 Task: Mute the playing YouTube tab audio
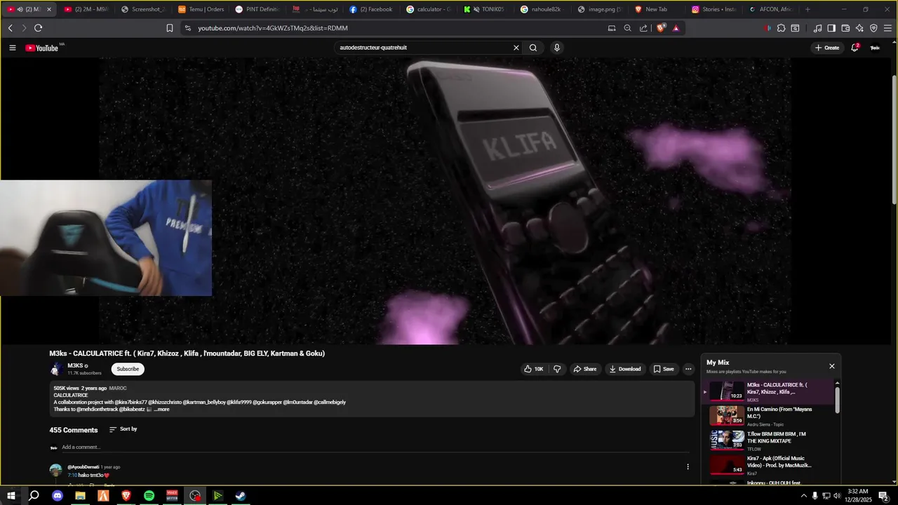pos(20,9)
